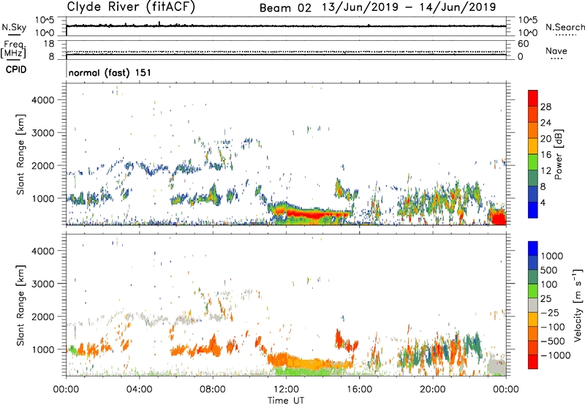The width and height of the screenshot is (585, 405).
Task: Click the '16:00' time axis tick label
Action: [x=359, y=390]
